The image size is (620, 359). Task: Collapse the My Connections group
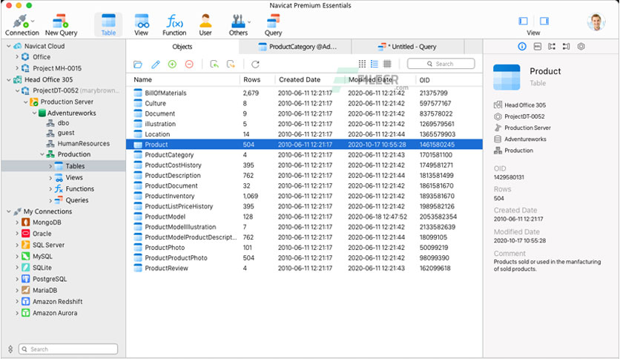click(x=9, y=211)
